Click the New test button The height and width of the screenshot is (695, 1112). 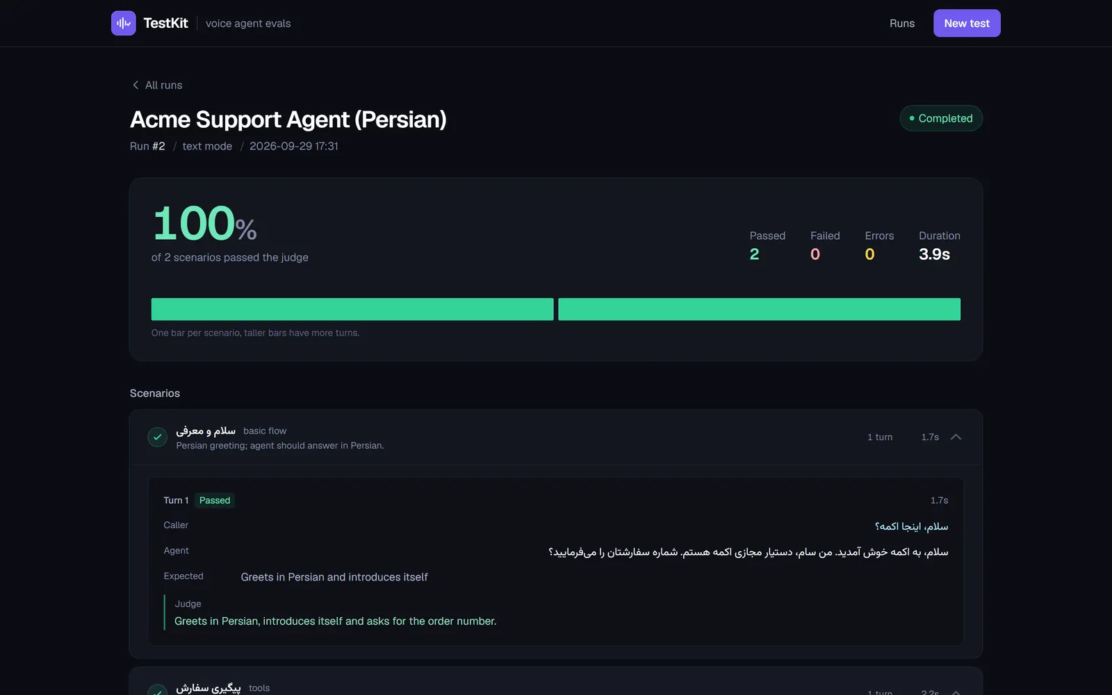[967, 23]
